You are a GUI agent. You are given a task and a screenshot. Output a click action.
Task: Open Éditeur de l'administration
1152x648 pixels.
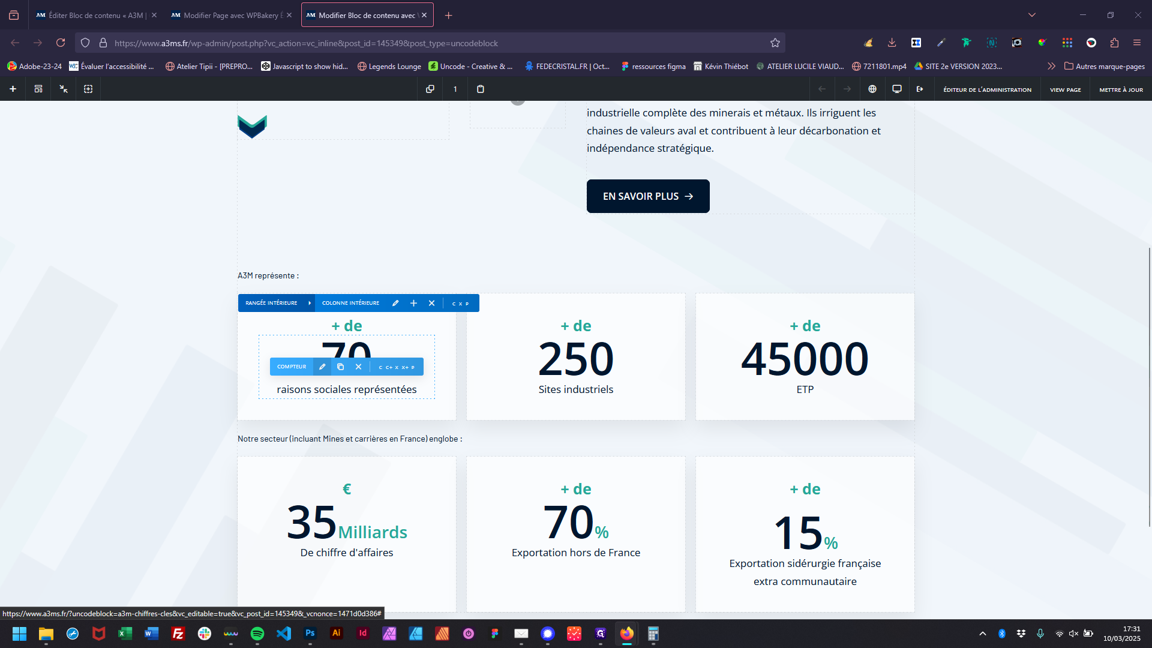coord(987,89)
